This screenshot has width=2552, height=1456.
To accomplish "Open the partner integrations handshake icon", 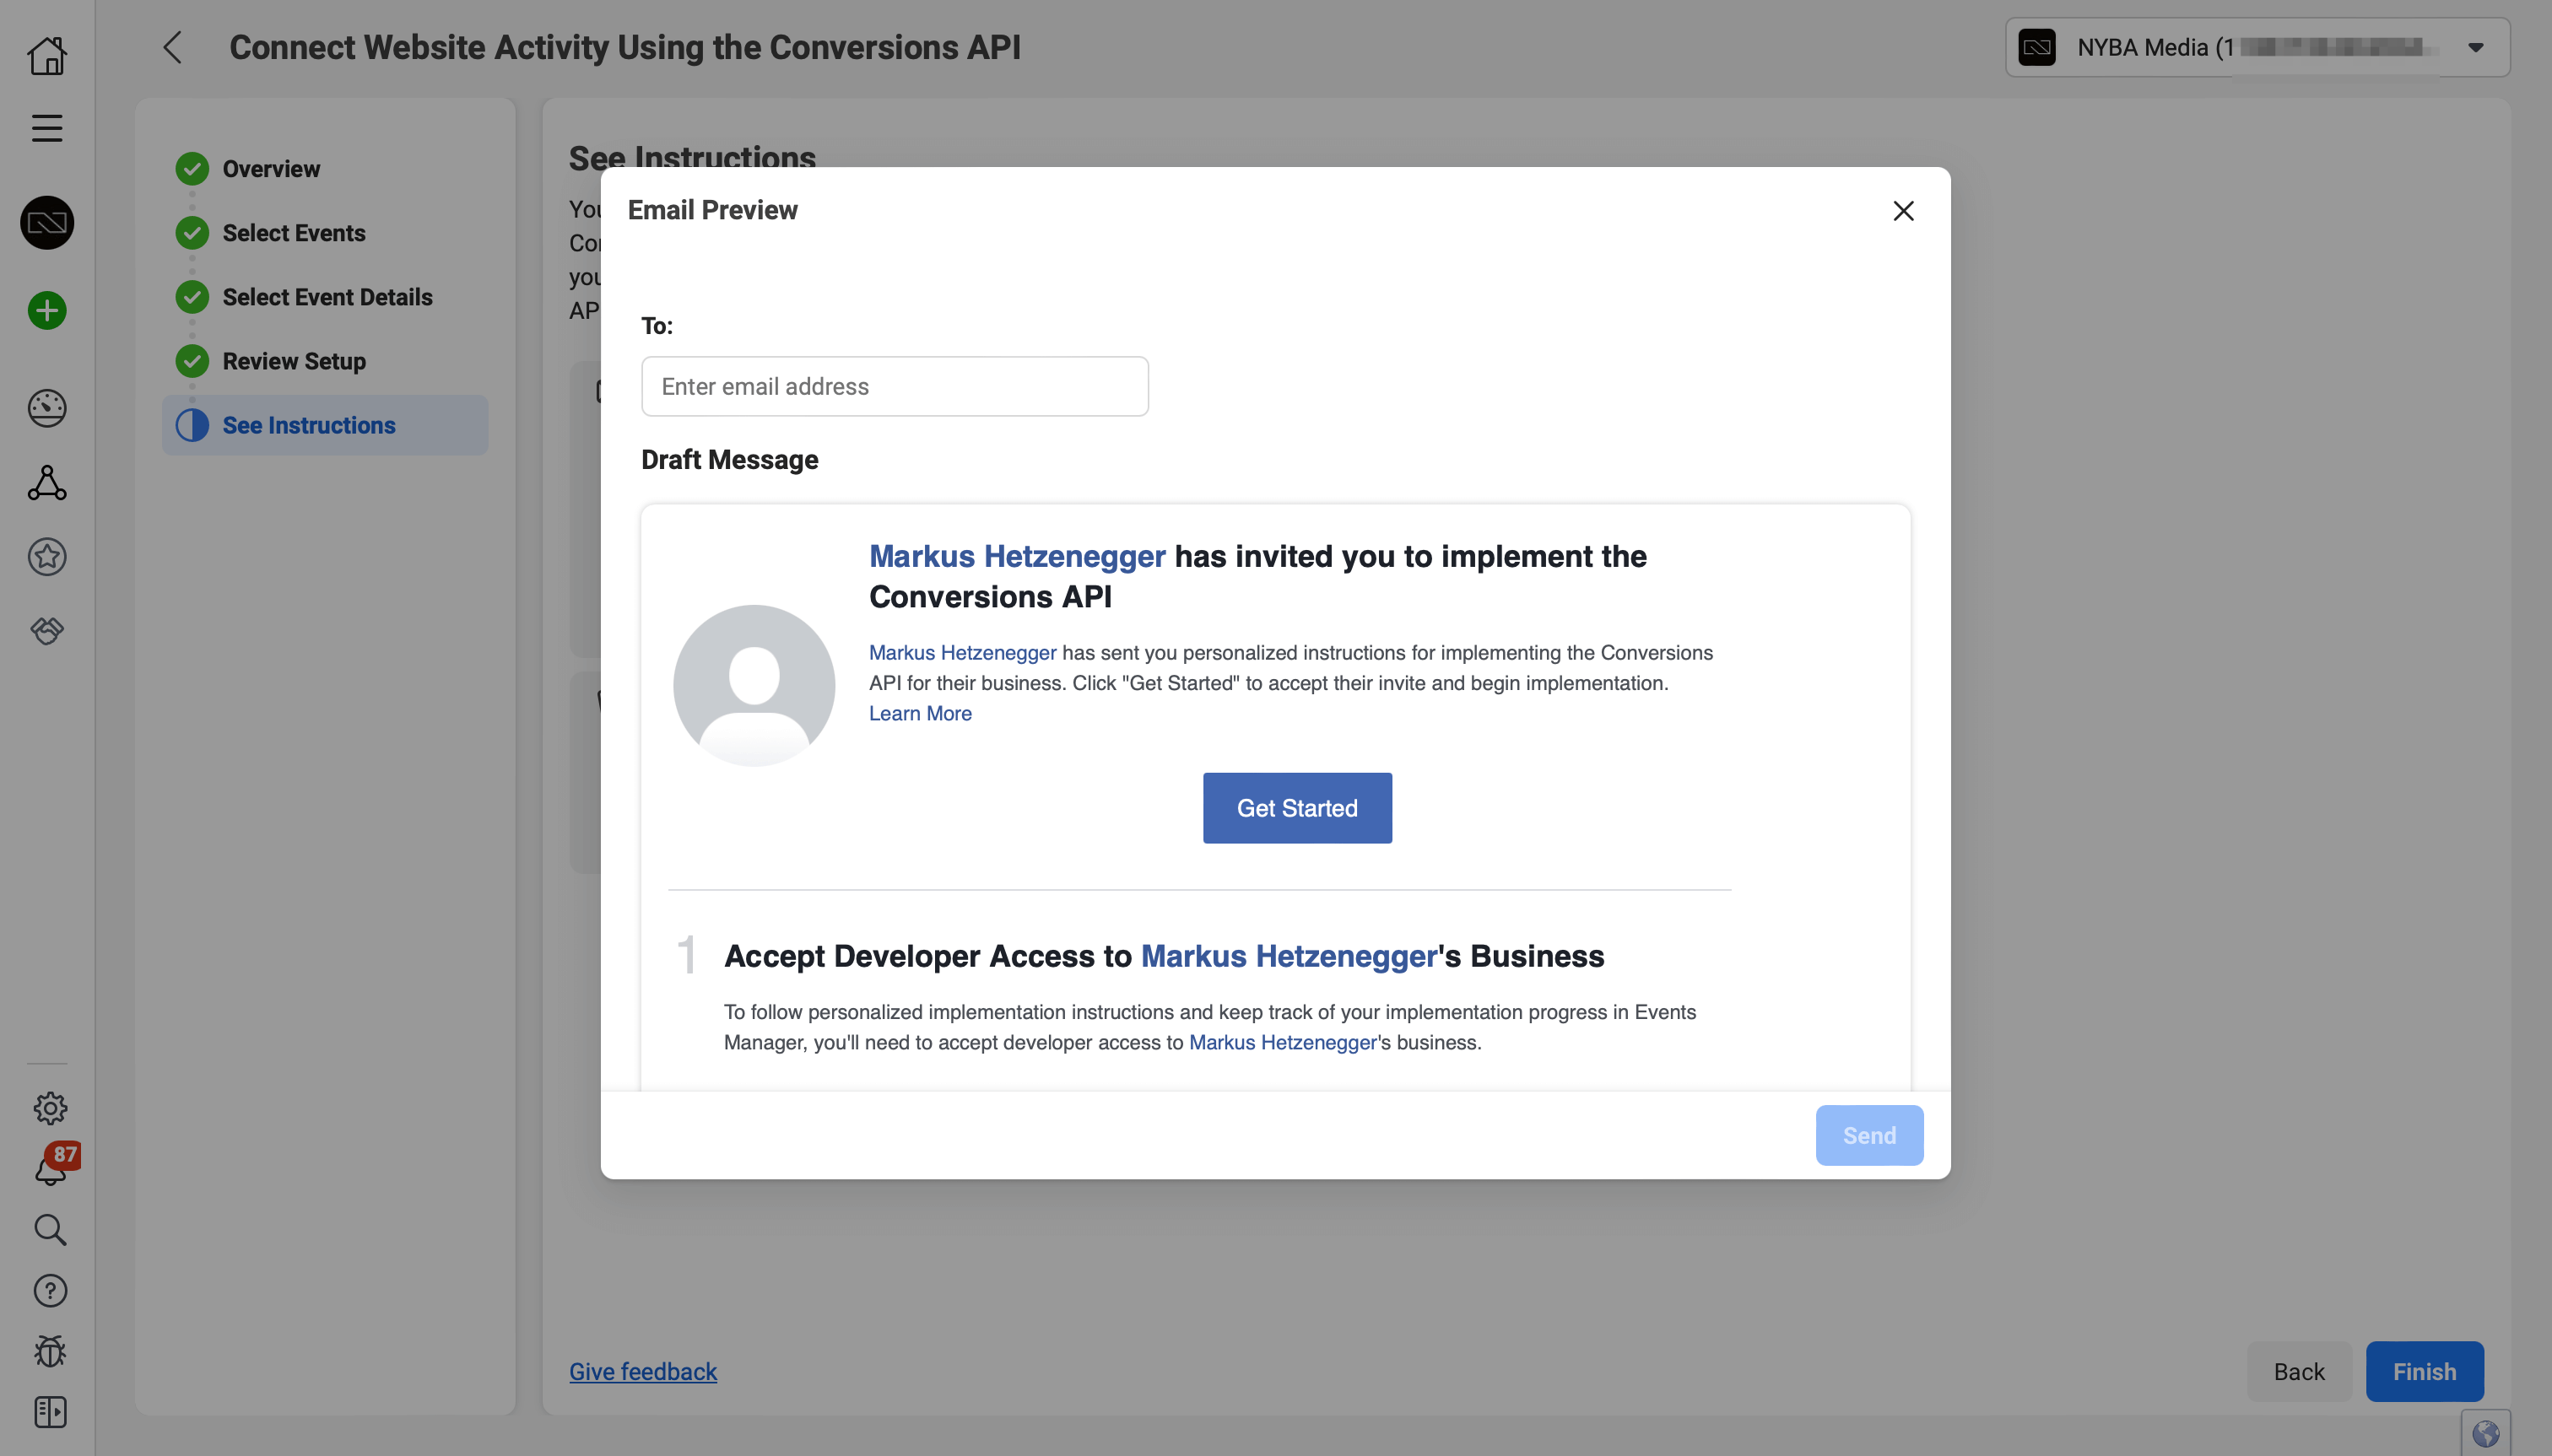I will pos(47,630).
